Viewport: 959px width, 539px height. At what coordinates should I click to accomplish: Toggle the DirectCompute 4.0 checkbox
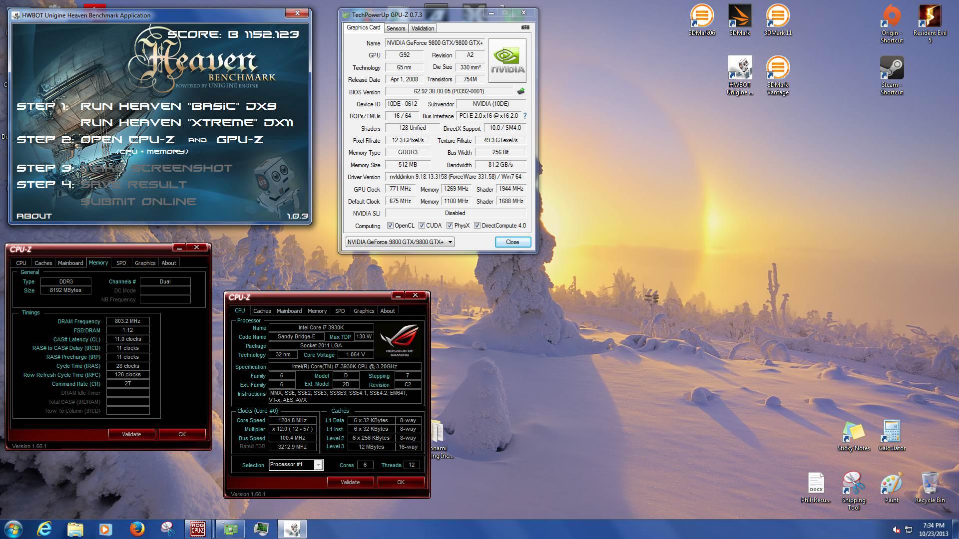(477, 226)
